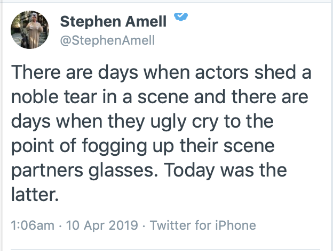The width and height of the screenshot is (333, 251).
Task: Open the Stephen Amell display name
Action: tap(114, 21)
